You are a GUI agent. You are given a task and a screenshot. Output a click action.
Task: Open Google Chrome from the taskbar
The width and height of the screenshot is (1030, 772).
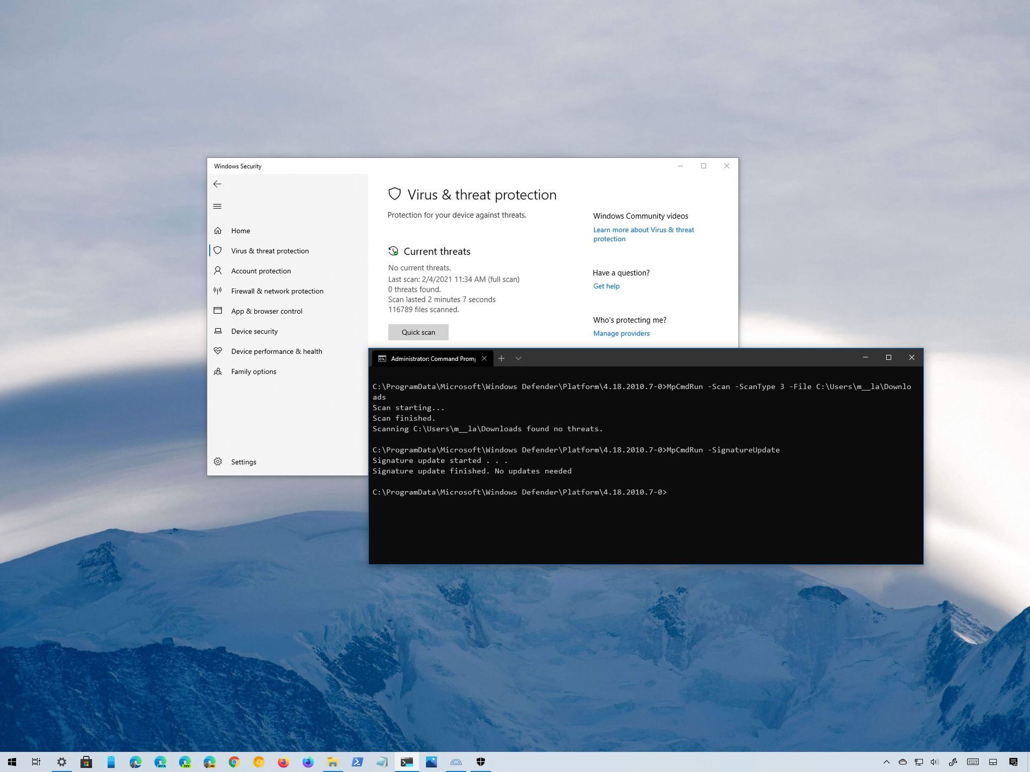(x=233, y=762)
